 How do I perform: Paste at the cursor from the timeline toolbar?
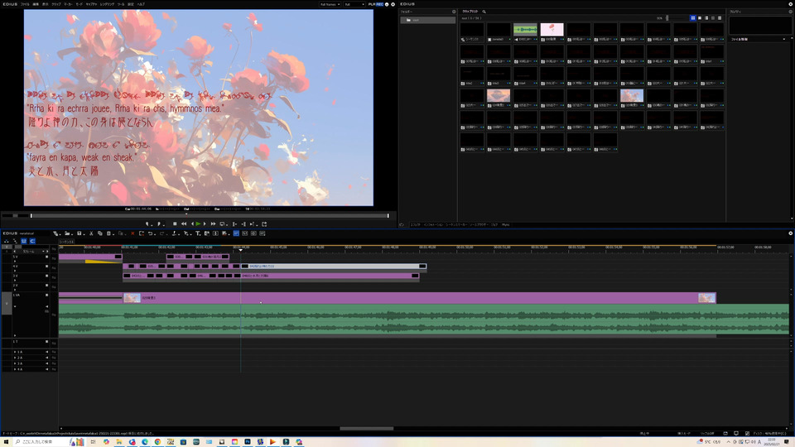(x=109, y=233)
